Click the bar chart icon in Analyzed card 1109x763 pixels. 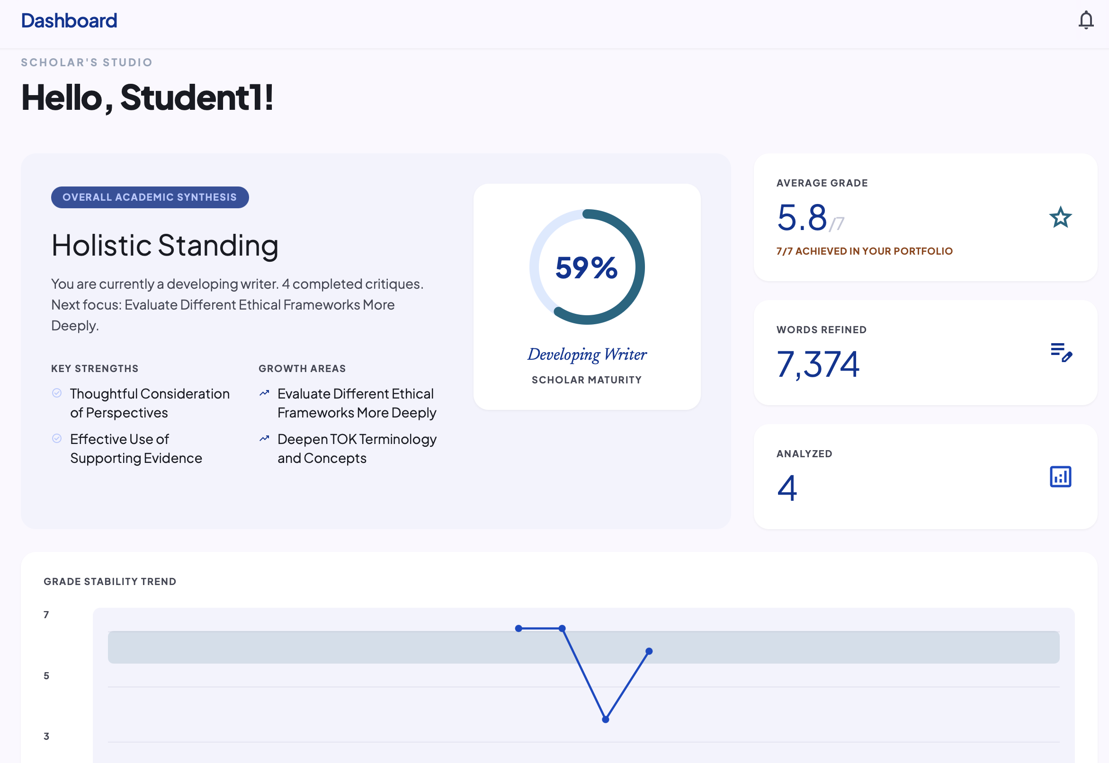pos(1060,477)
